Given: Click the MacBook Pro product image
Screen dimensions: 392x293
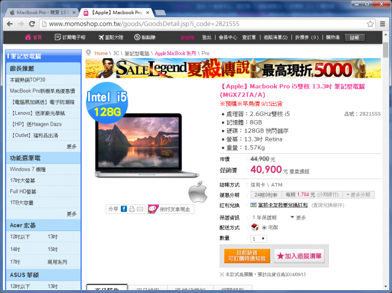Looking at the screenshot, I should pyautogui.click(x=146, y=146).
